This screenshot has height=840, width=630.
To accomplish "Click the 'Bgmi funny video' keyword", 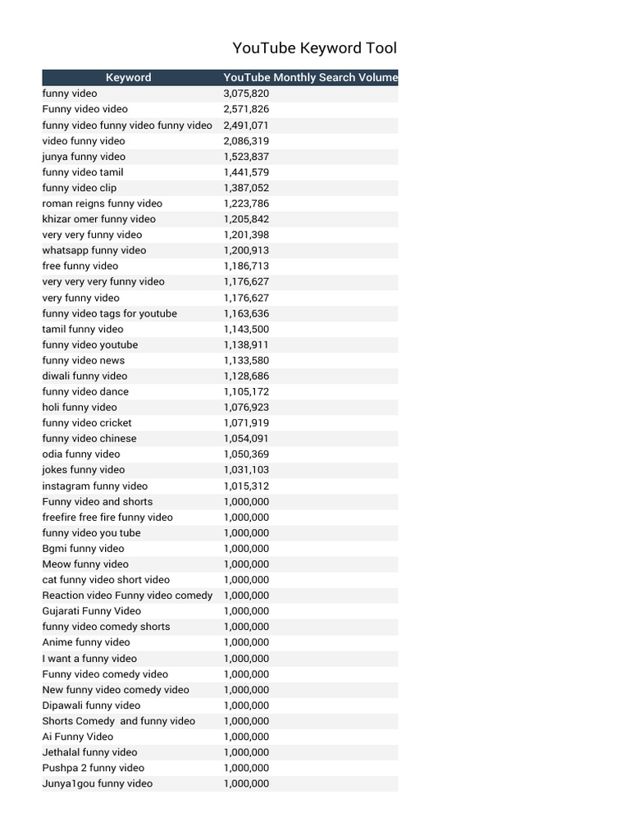I will pos(83,548).
